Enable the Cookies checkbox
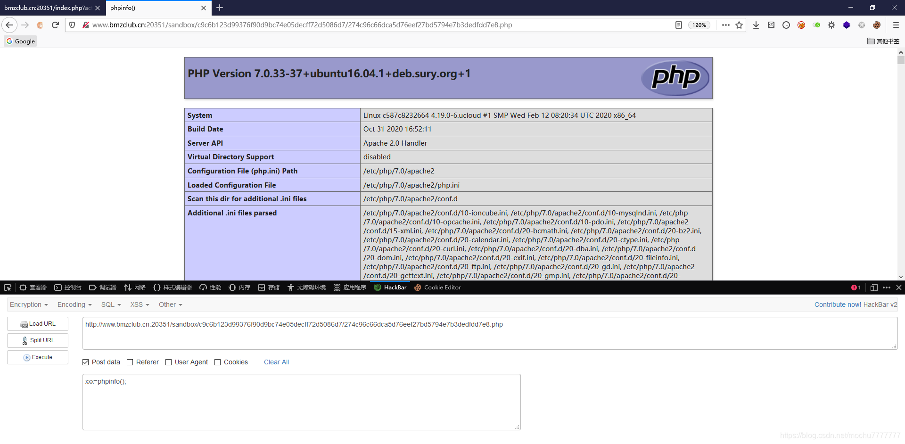This screenshot has height=444, width=905. (x=217, y=362)
